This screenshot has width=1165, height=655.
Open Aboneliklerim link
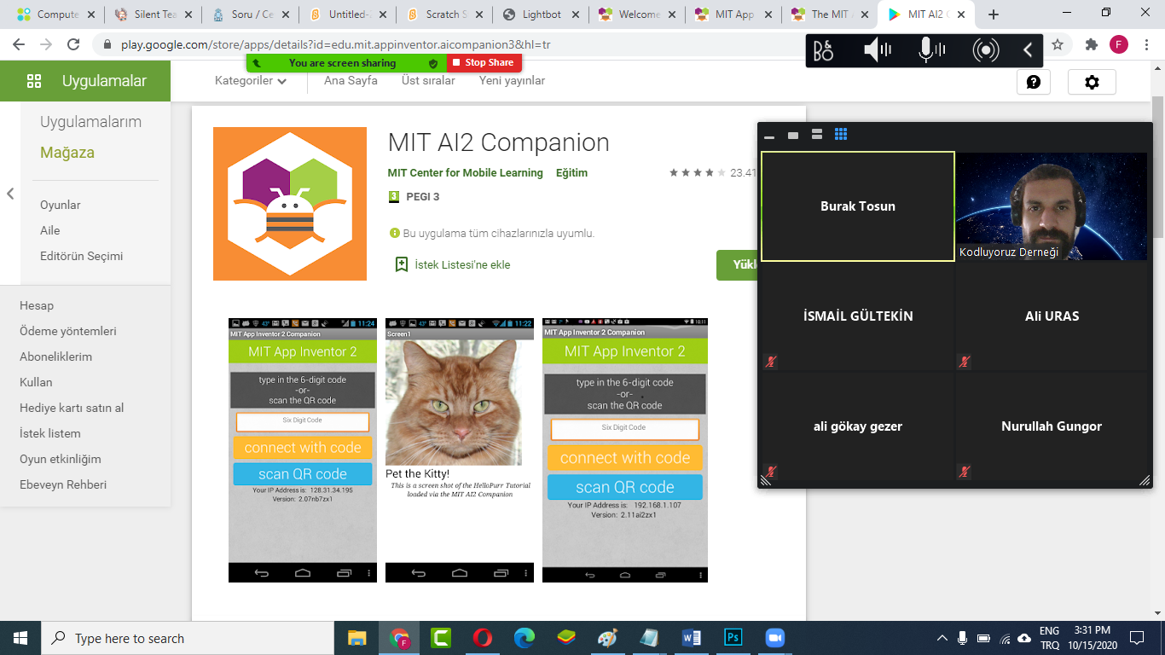55,356
